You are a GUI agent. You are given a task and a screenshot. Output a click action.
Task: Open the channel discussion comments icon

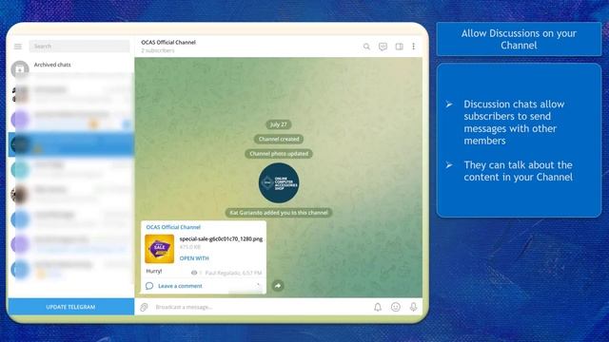click(x=383, y=47)
